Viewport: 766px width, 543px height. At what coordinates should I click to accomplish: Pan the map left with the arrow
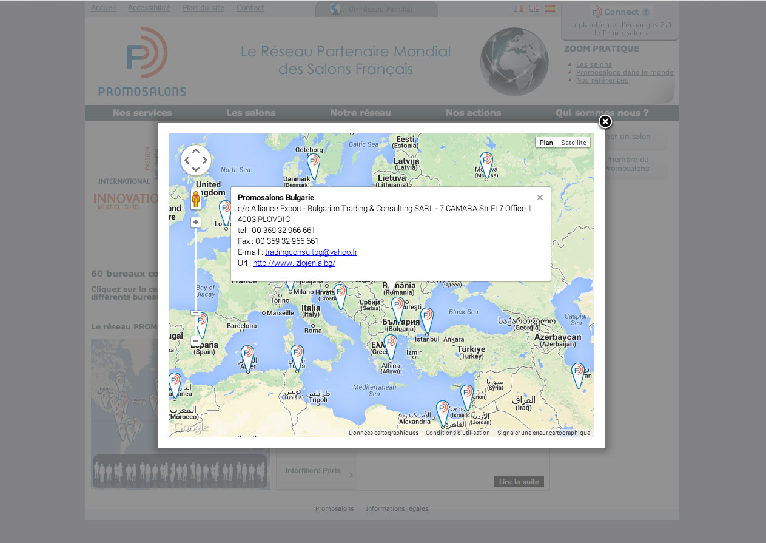click(187, 161)
